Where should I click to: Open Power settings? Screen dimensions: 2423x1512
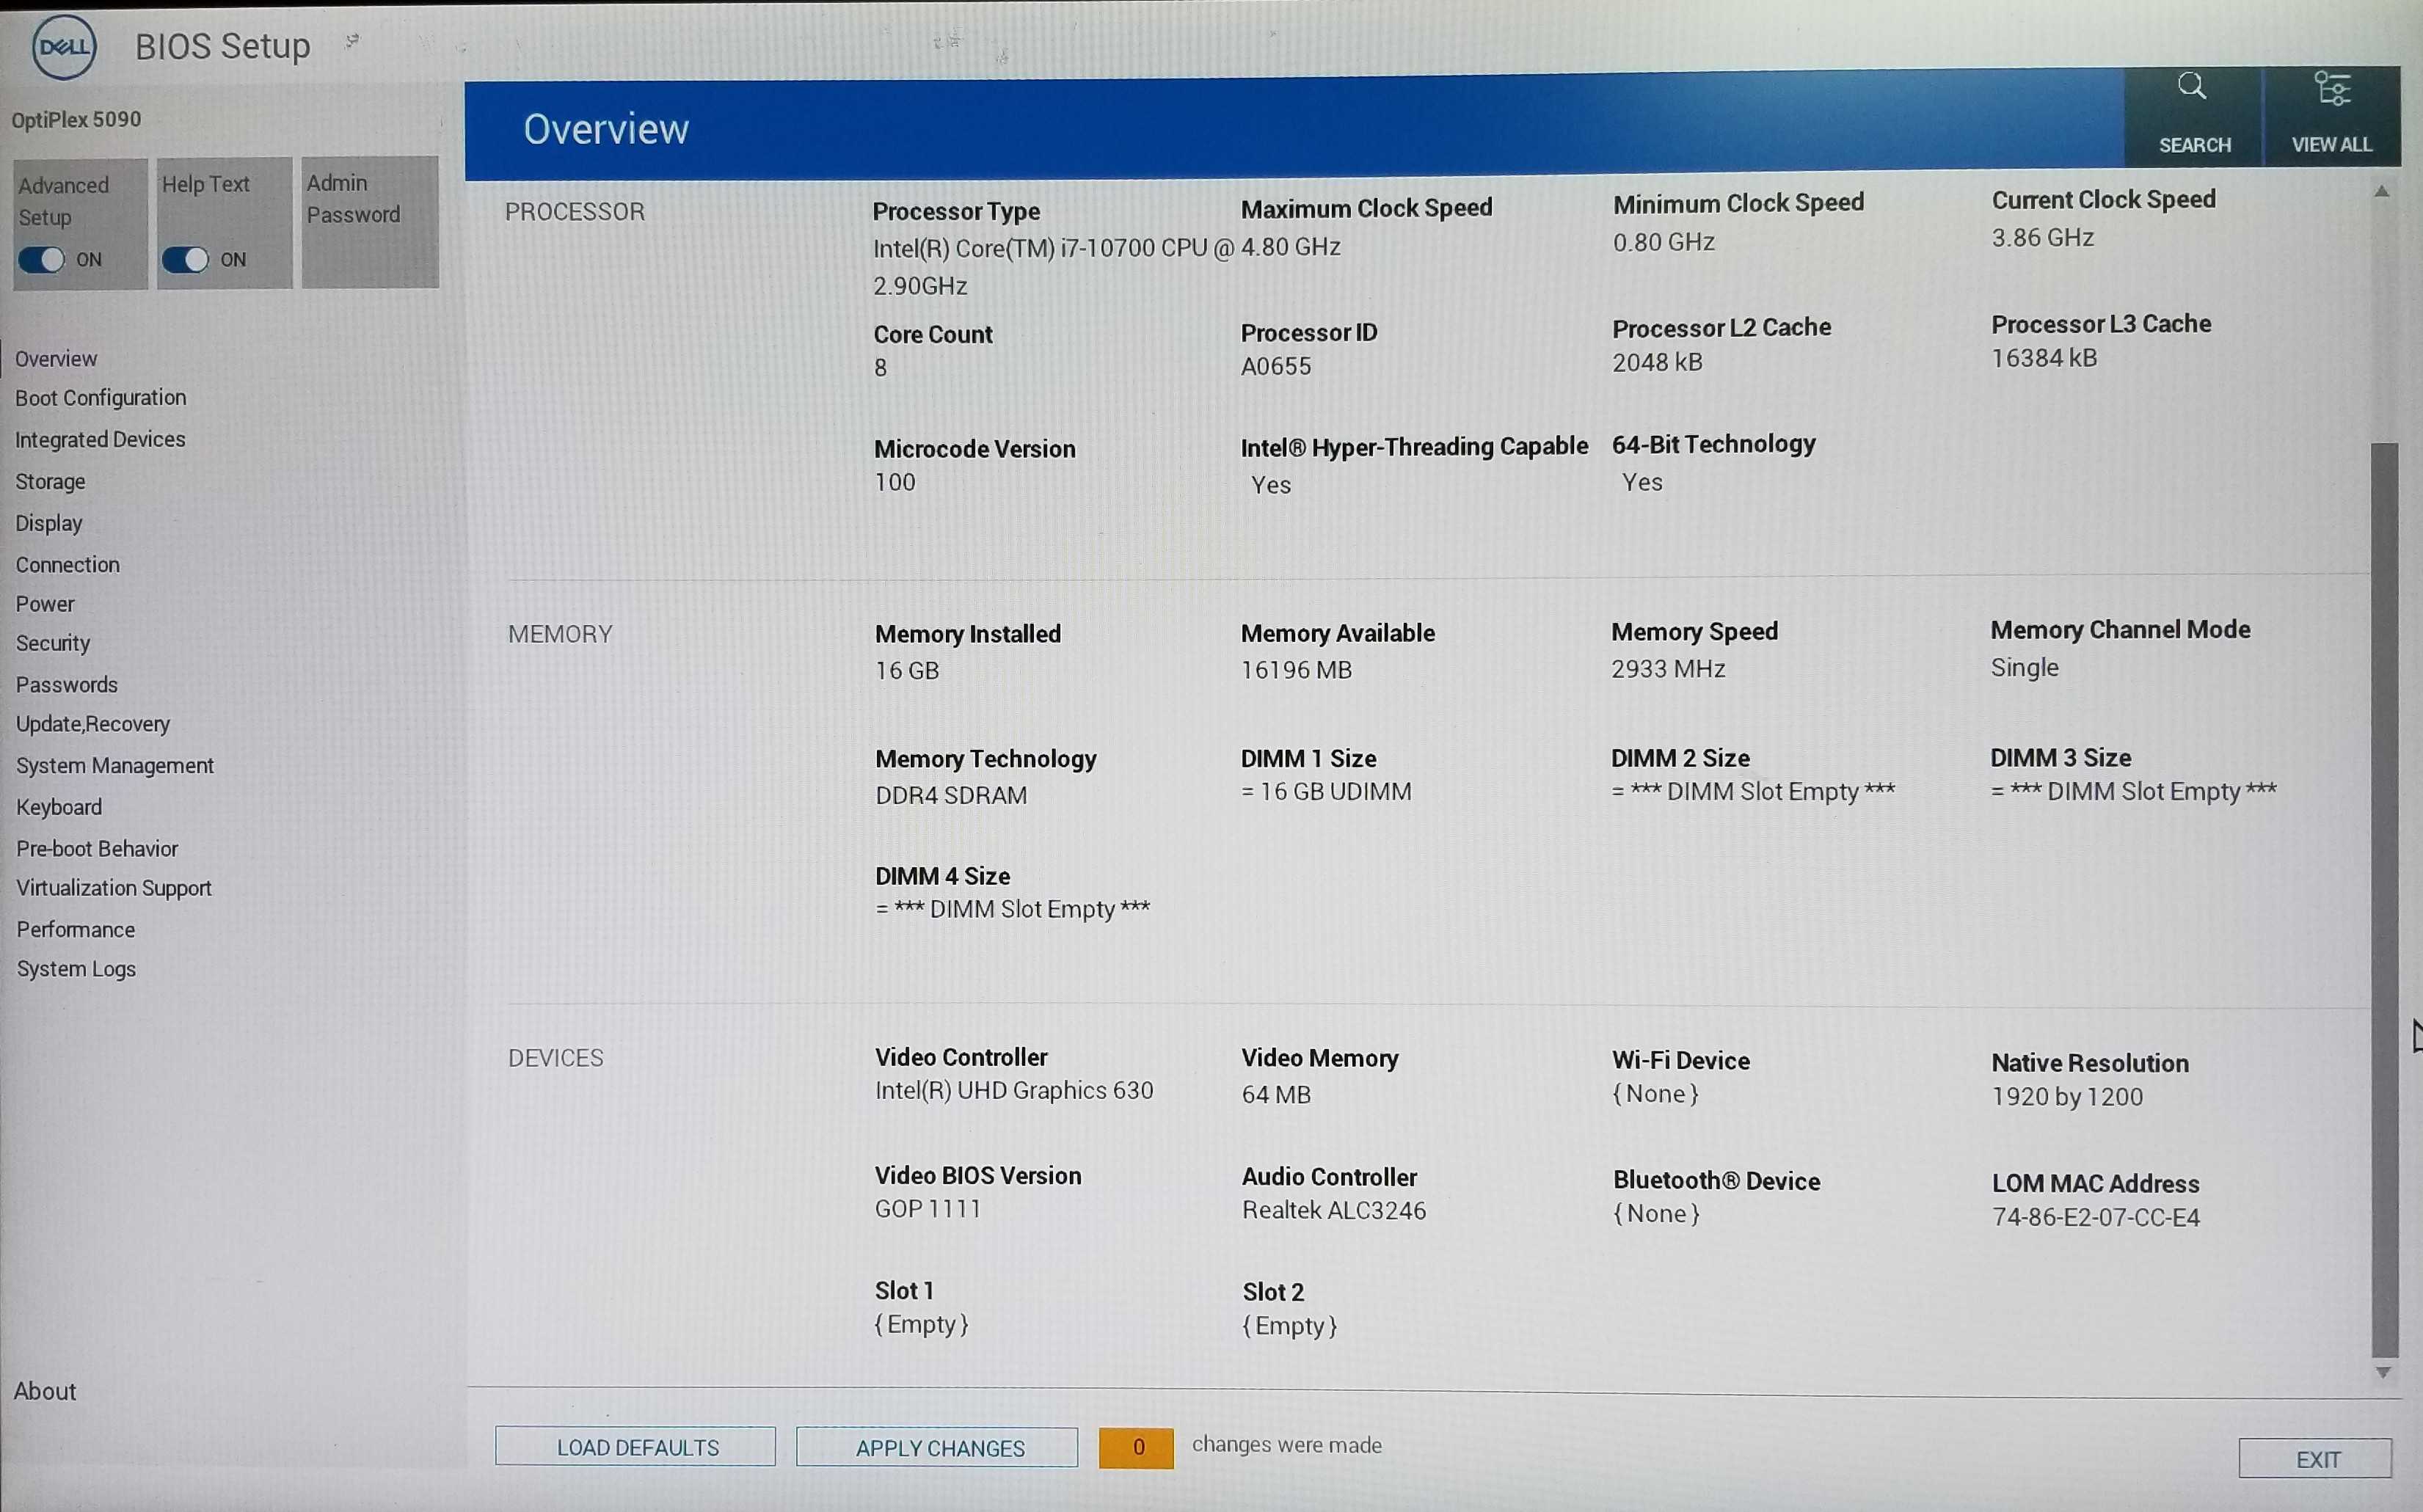click(x=45, y=604)
